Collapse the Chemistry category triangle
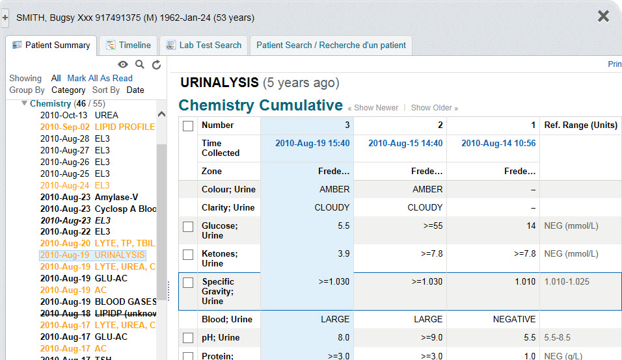Image resolution: width=622 pixels, height=360 pixels. tap(24, 103)
